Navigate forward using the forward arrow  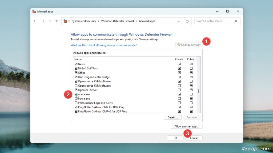(x=42, y=21)
